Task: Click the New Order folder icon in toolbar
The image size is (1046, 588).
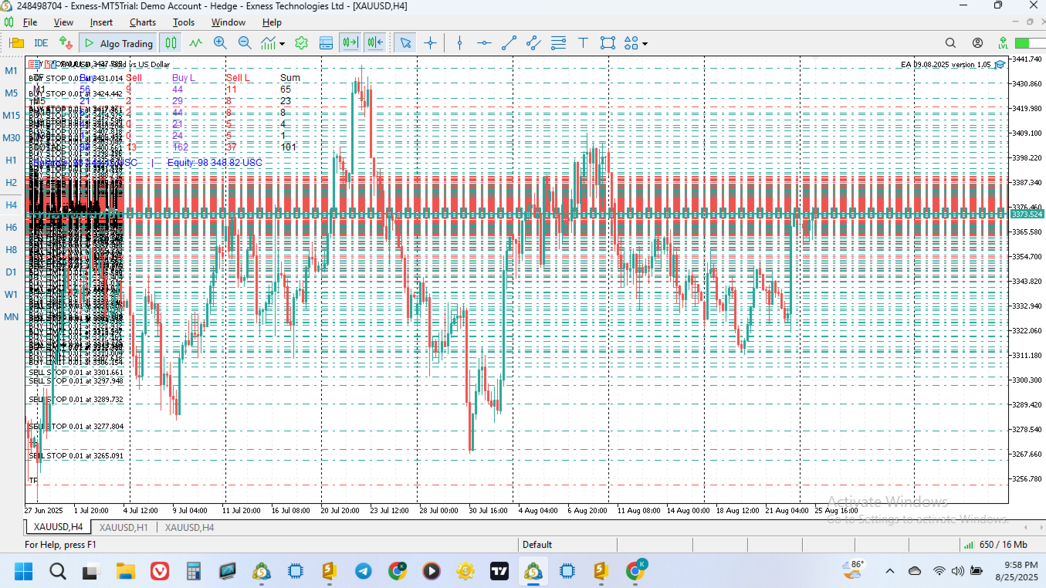Action: (17, 43)
